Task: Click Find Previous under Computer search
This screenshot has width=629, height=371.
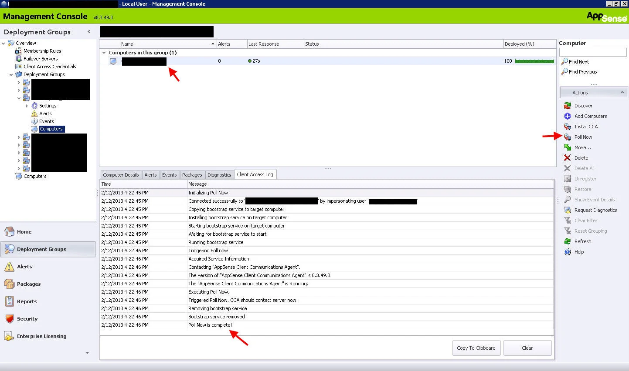Action: pos(583,72)
